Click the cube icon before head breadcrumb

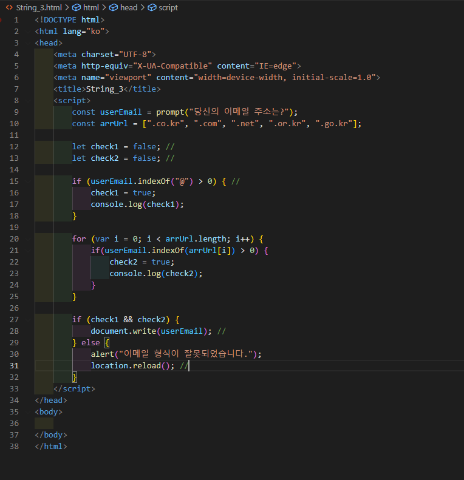[x=114, y=8]
